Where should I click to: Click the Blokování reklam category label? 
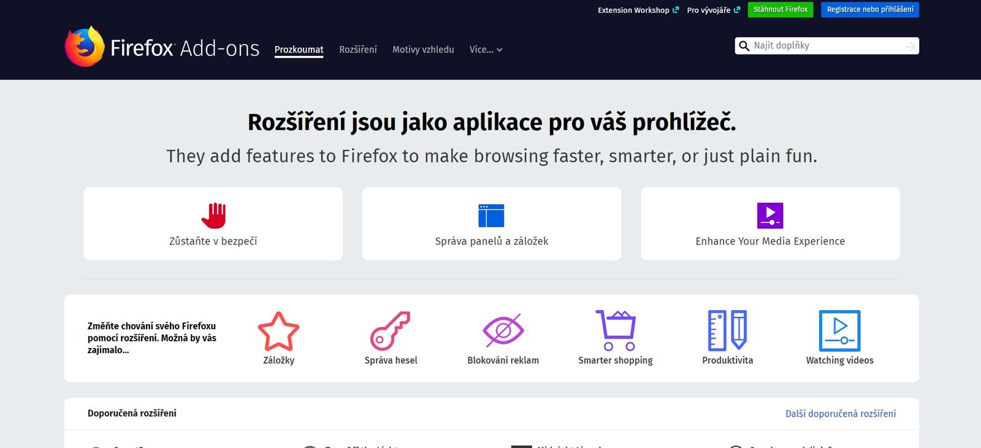(503, 360)
